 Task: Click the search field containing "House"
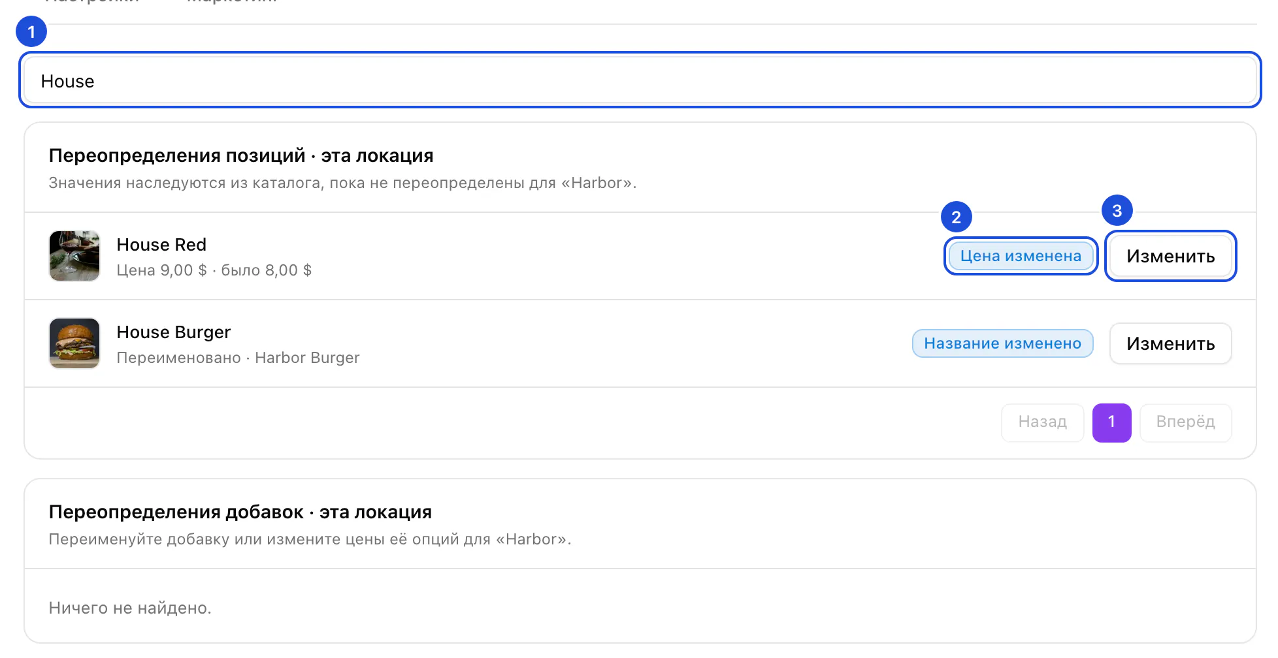point(640,80)
